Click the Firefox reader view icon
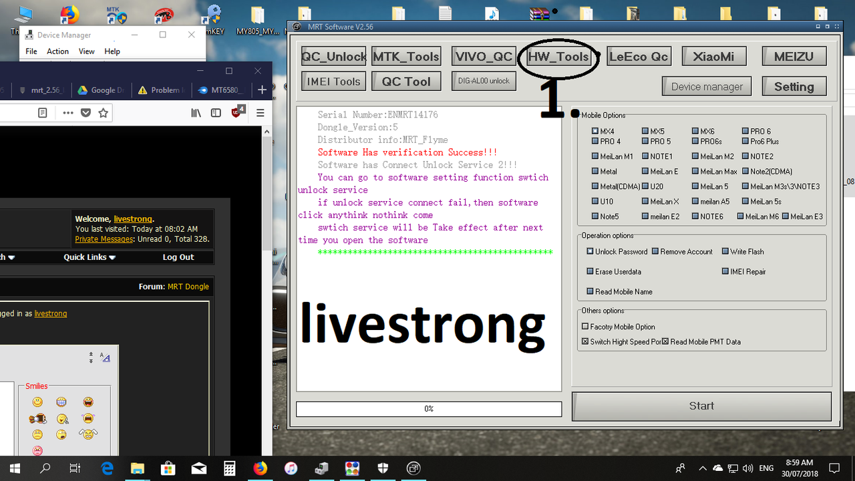The image size is (855, 481). point(43,113)
